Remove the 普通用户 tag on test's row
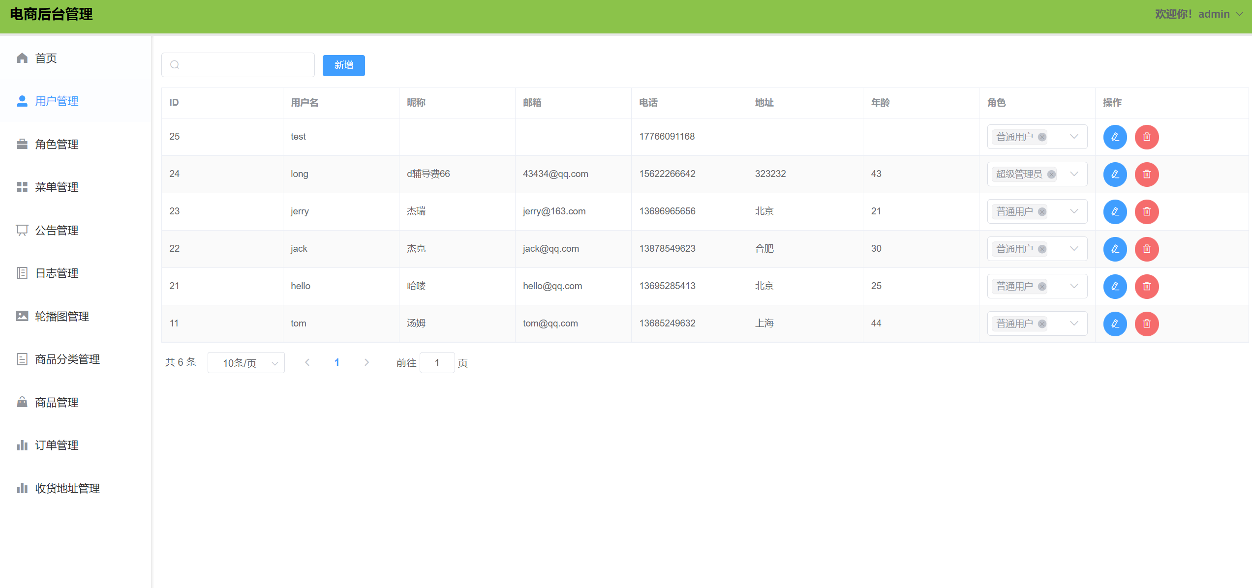This screenshot has height=588, width=1252. point(1042,137)
